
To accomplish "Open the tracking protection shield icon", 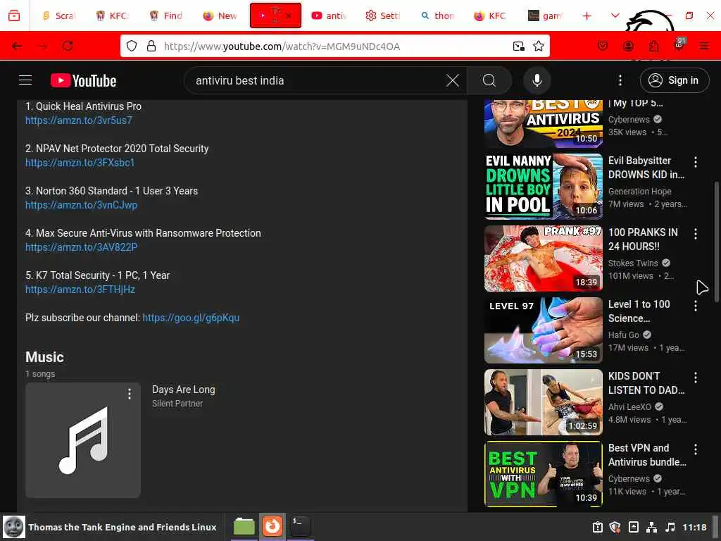I will click(x=132, y=46).
